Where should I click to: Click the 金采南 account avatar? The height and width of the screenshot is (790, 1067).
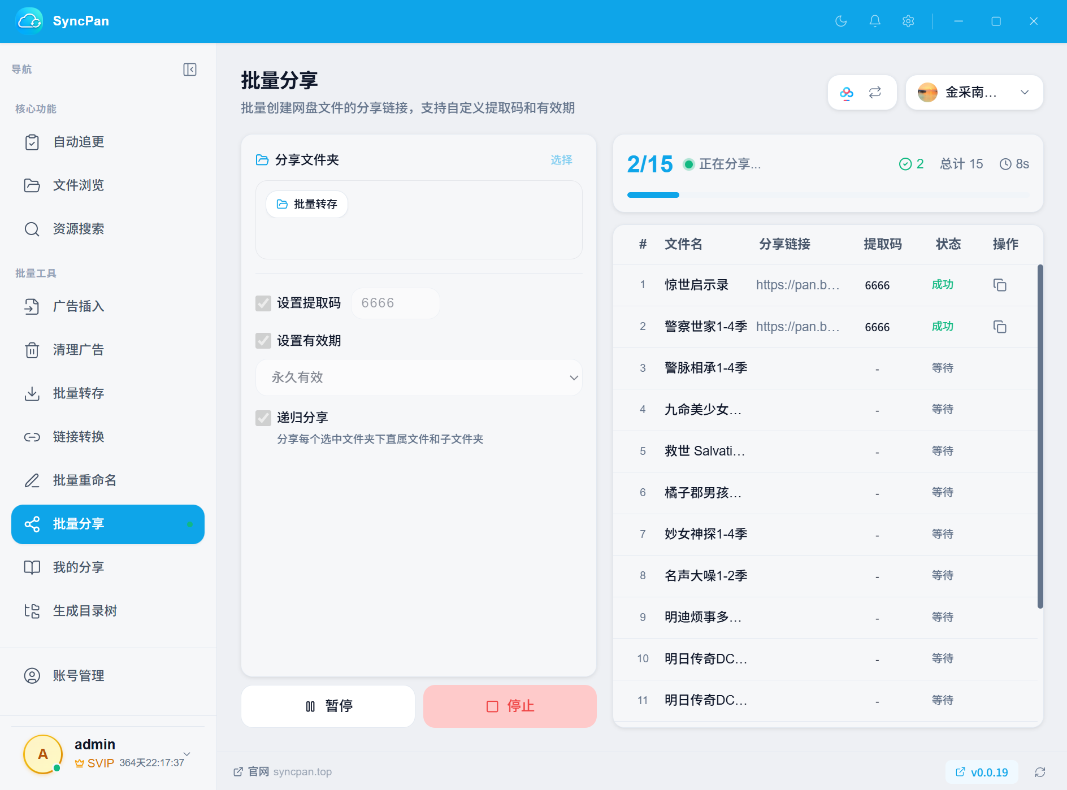coord(927,92)
